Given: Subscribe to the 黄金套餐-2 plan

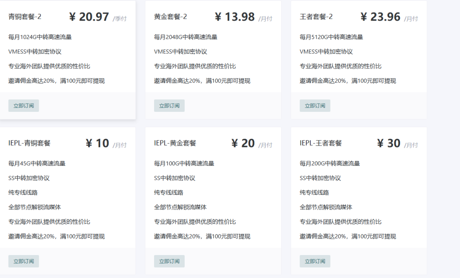Looking at the screenshot, I should click(169, 106).
